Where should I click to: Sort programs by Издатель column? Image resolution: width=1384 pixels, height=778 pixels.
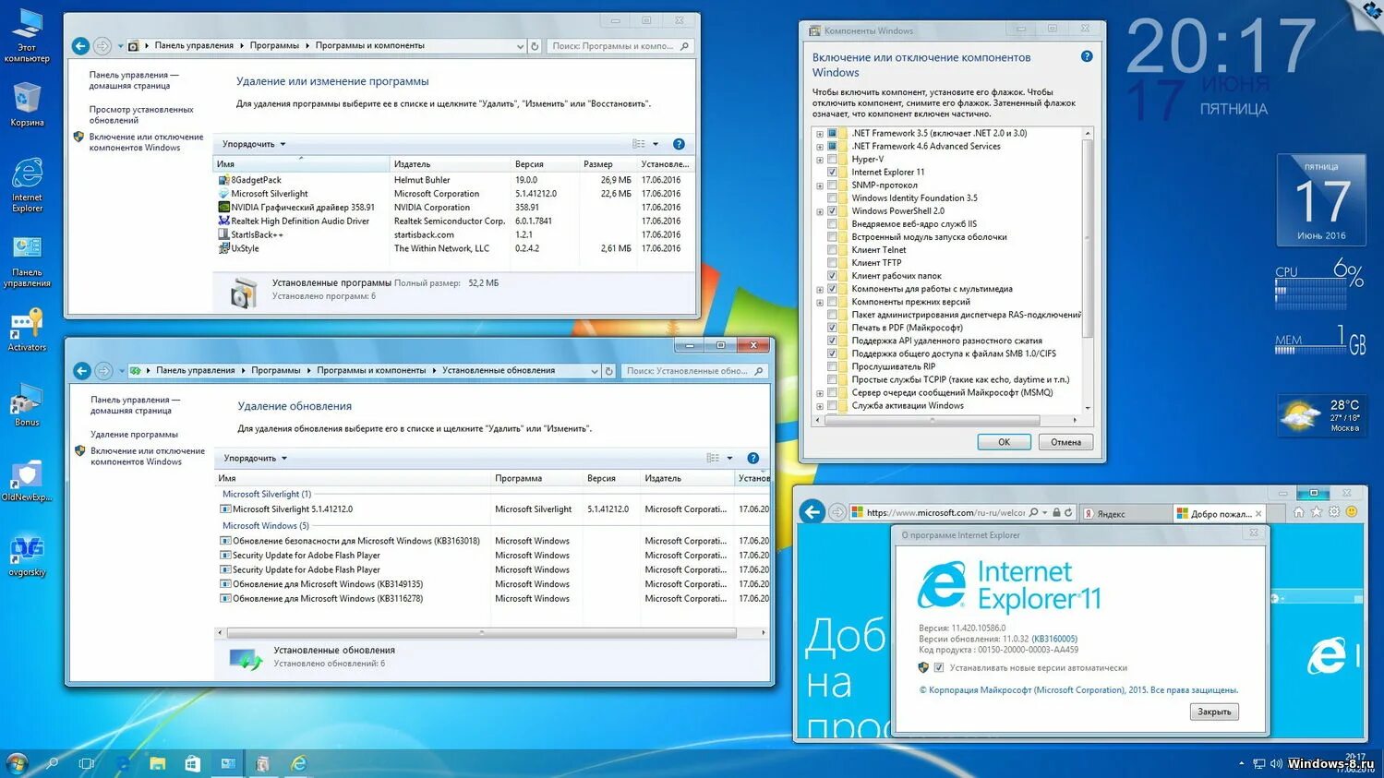coord(450,164)
